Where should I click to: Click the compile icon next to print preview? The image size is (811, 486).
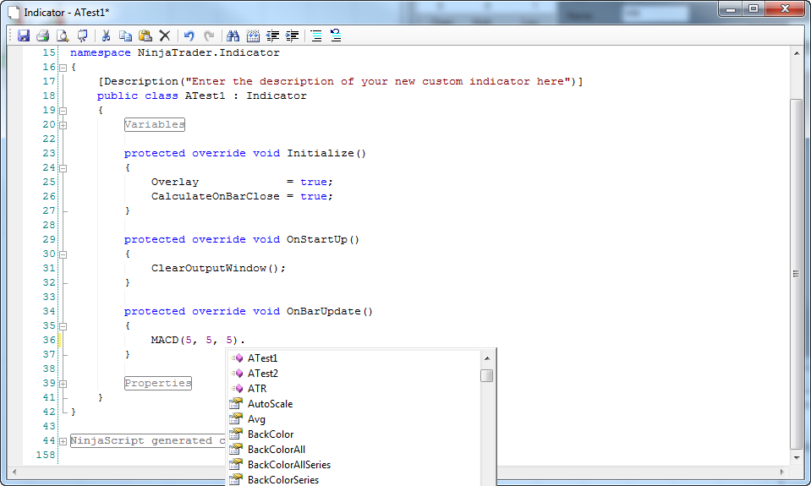[x=82, y=35]
